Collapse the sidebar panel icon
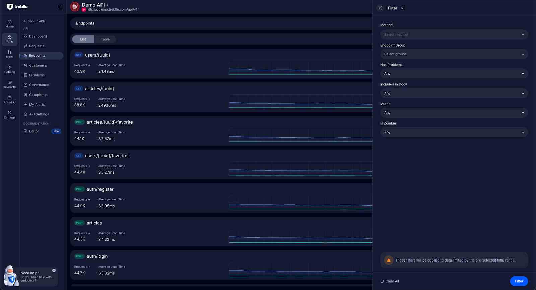The image size is (536, 290). point(60,7)
